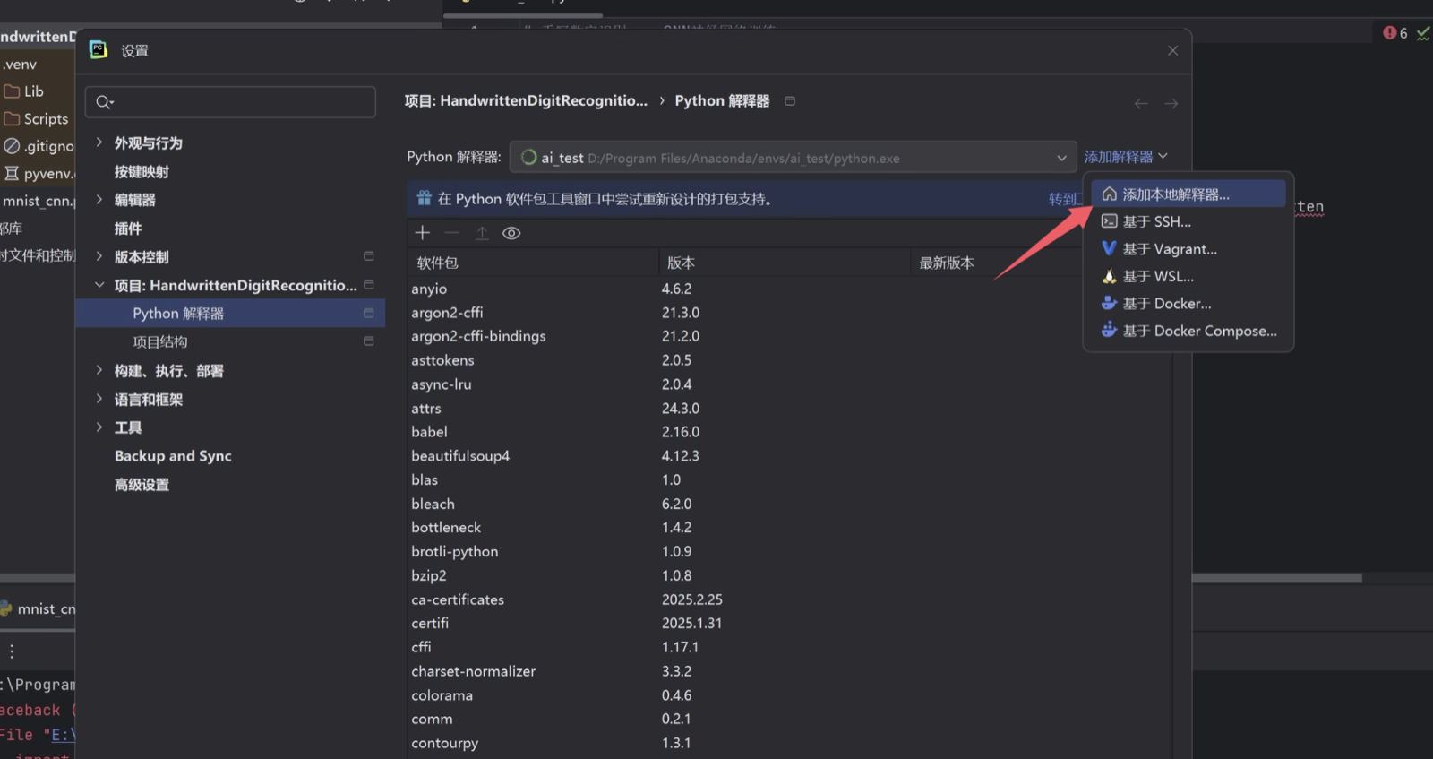Select Python 解释器 in the settings tree
The width and height of the screenshot is (1433, 759).
pos(230,314)
